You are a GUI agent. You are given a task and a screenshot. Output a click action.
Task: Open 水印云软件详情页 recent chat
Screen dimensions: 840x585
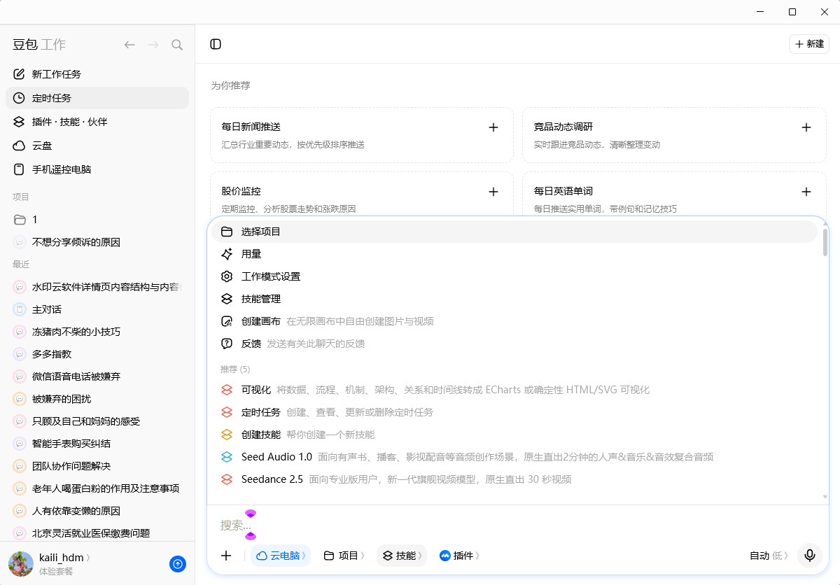click(97, 287)
